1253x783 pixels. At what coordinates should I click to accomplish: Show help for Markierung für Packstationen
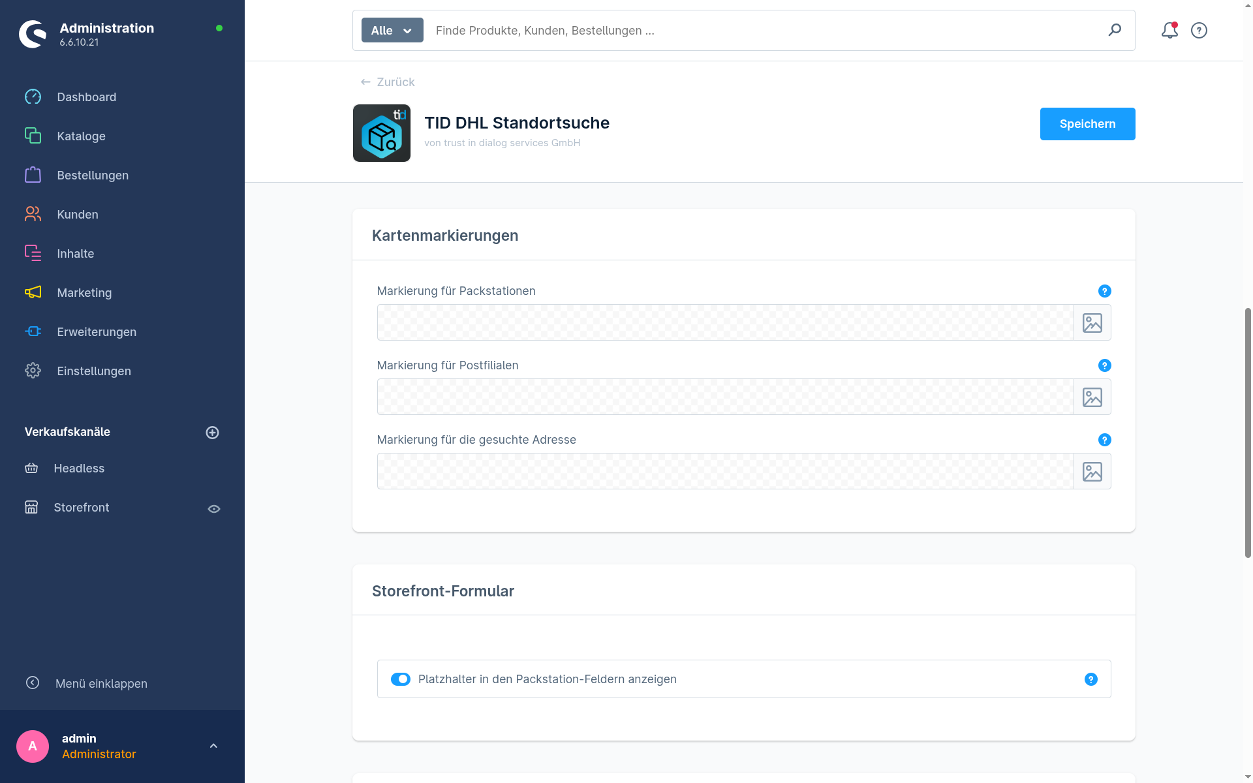click(1104, 291)
